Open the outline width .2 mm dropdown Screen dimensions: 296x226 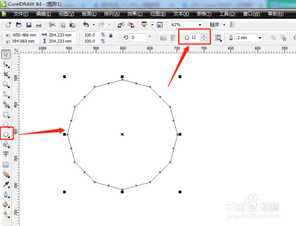point(260,38)
